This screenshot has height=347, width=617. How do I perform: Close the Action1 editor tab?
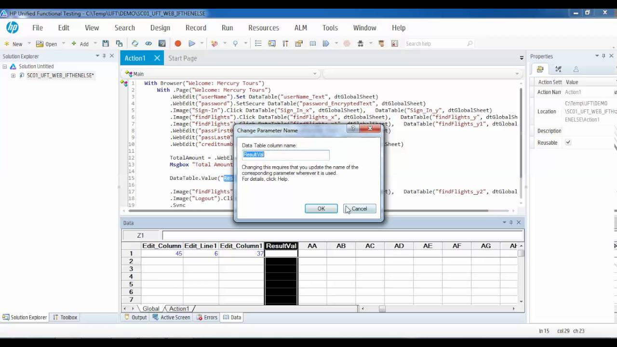tap(157, 58)
